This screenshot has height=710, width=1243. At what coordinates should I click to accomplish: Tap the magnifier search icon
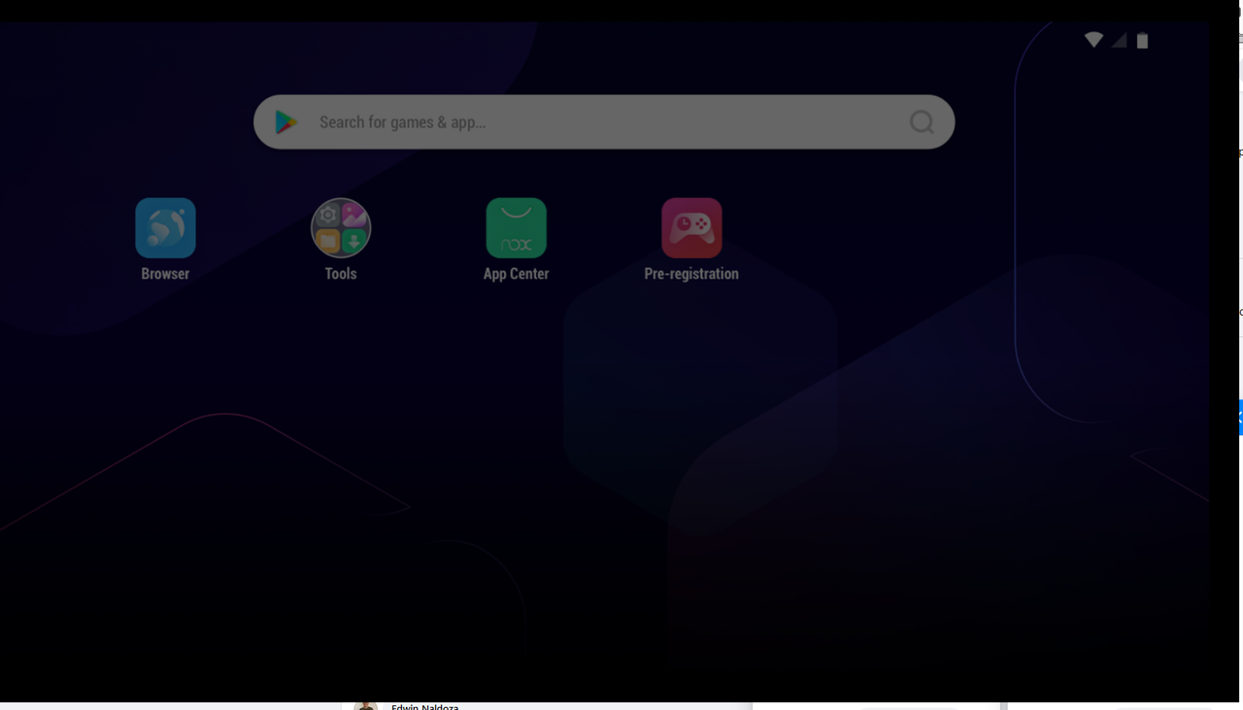coord(922,122)
